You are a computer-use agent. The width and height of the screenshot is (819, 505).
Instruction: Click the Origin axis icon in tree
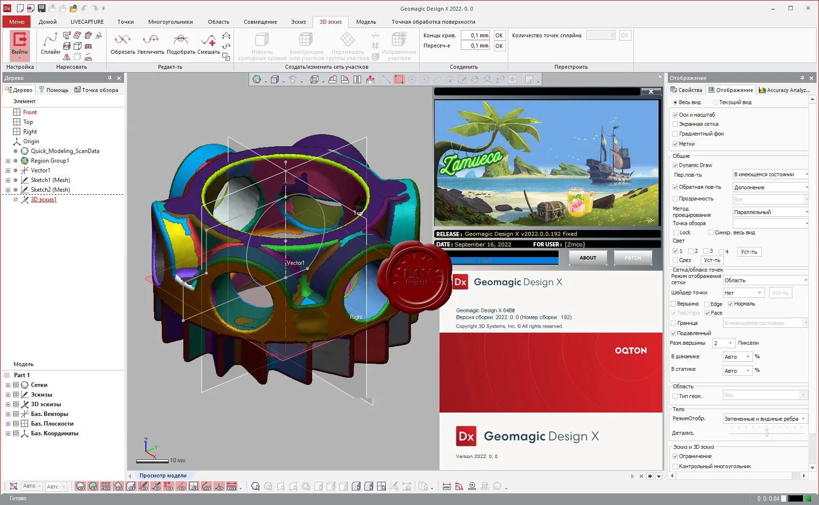pyautogui.click(x=17, y=141)
